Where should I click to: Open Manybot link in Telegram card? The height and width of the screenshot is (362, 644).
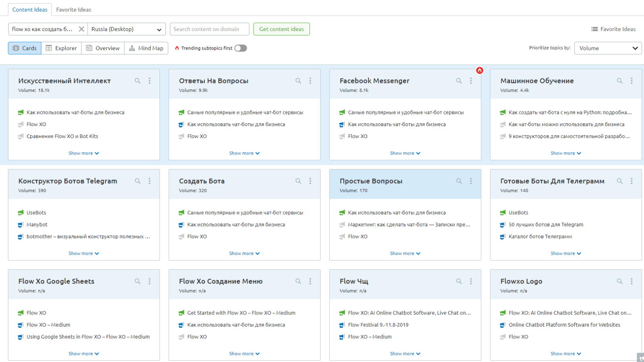37,225
